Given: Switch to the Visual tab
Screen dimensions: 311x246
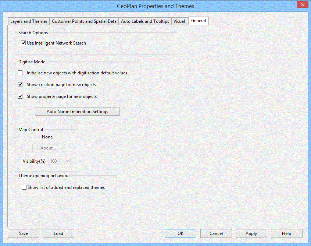Looking at the screenshot, I should coord(179,21).
